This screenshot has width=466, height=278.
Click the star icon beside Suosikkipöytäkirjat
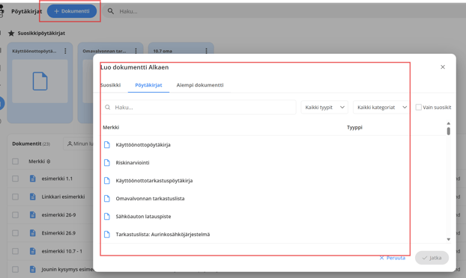click(x=11, y=33)
